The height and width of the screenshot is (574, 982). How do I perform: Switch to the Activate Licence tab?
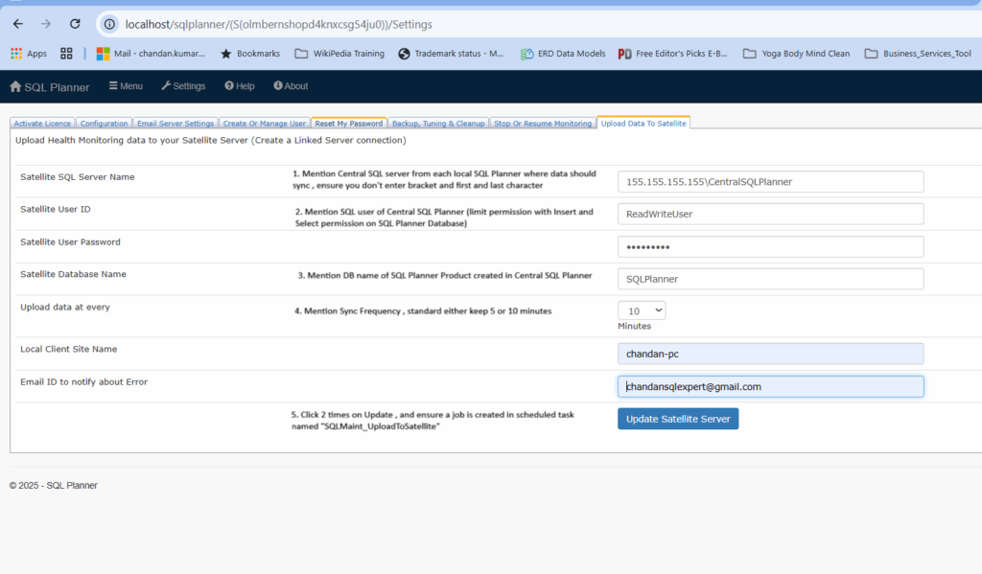point(42,124)
